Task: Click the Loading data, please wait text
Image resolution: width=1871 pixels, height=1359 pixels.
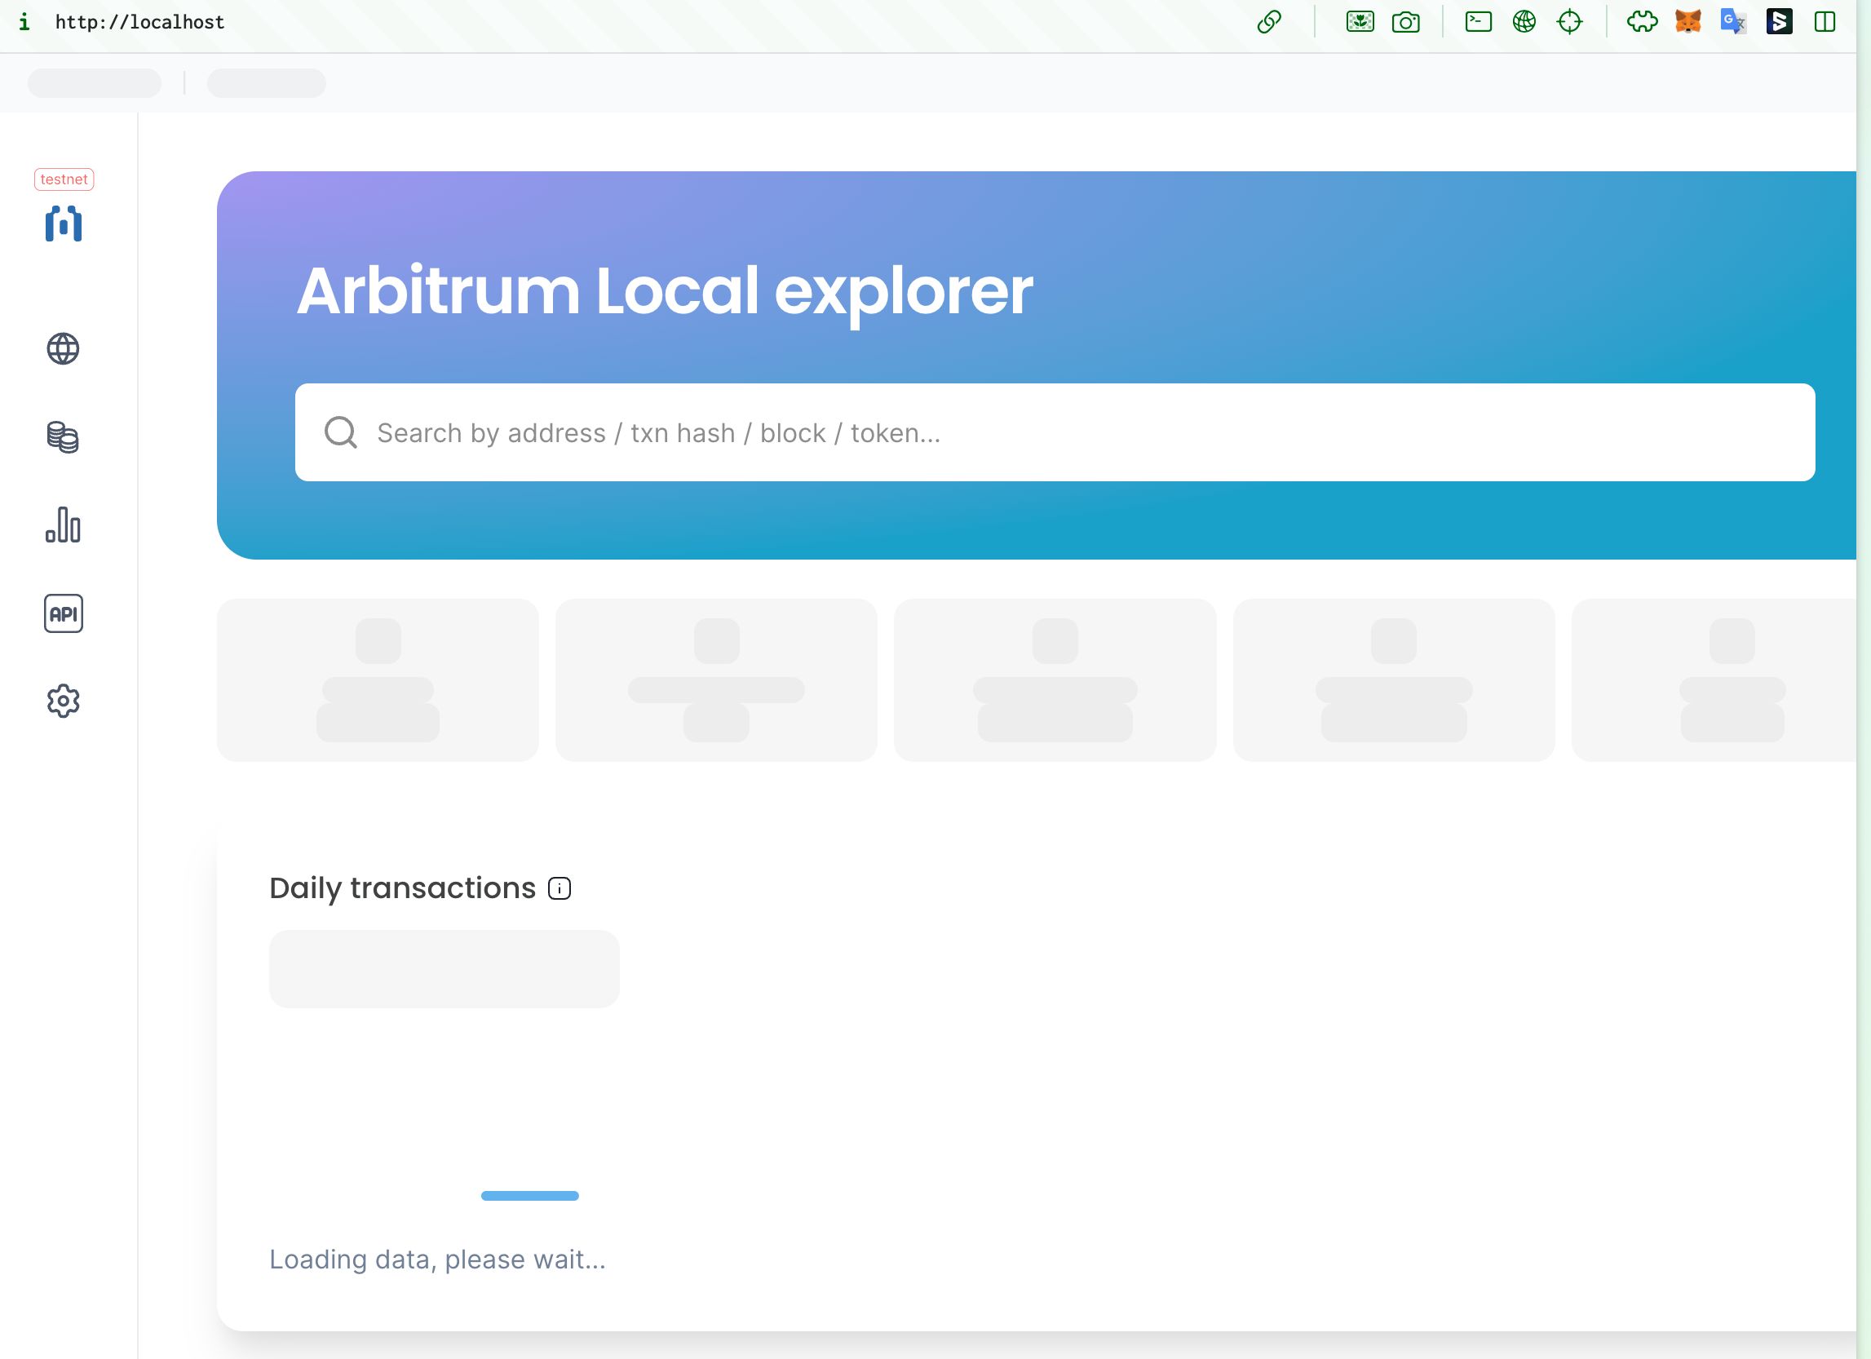Action: tap(437, 1259)
